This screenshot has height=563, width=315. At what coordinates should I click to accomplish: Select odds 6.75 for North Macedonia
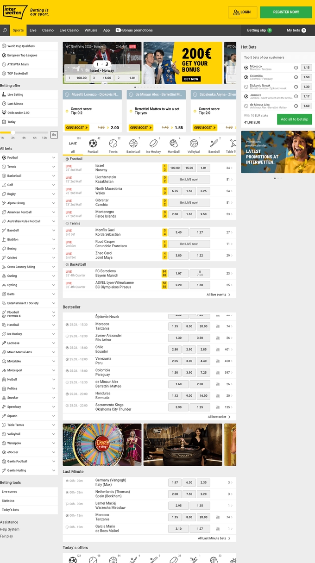[175, 191]
